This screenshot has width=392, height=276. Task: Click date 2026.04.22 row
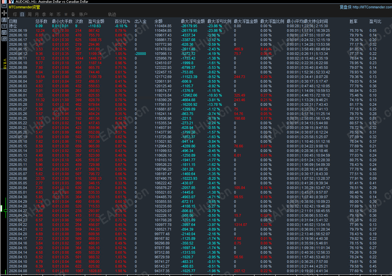click(18, 224)
